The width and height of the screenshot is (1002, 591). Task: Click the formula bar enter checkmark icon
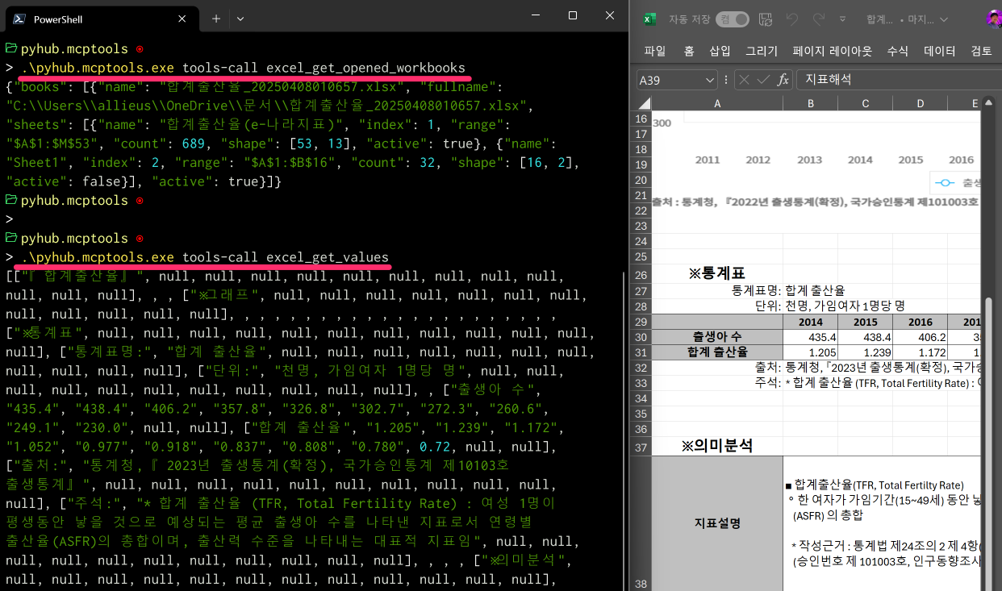coord(762,80)
